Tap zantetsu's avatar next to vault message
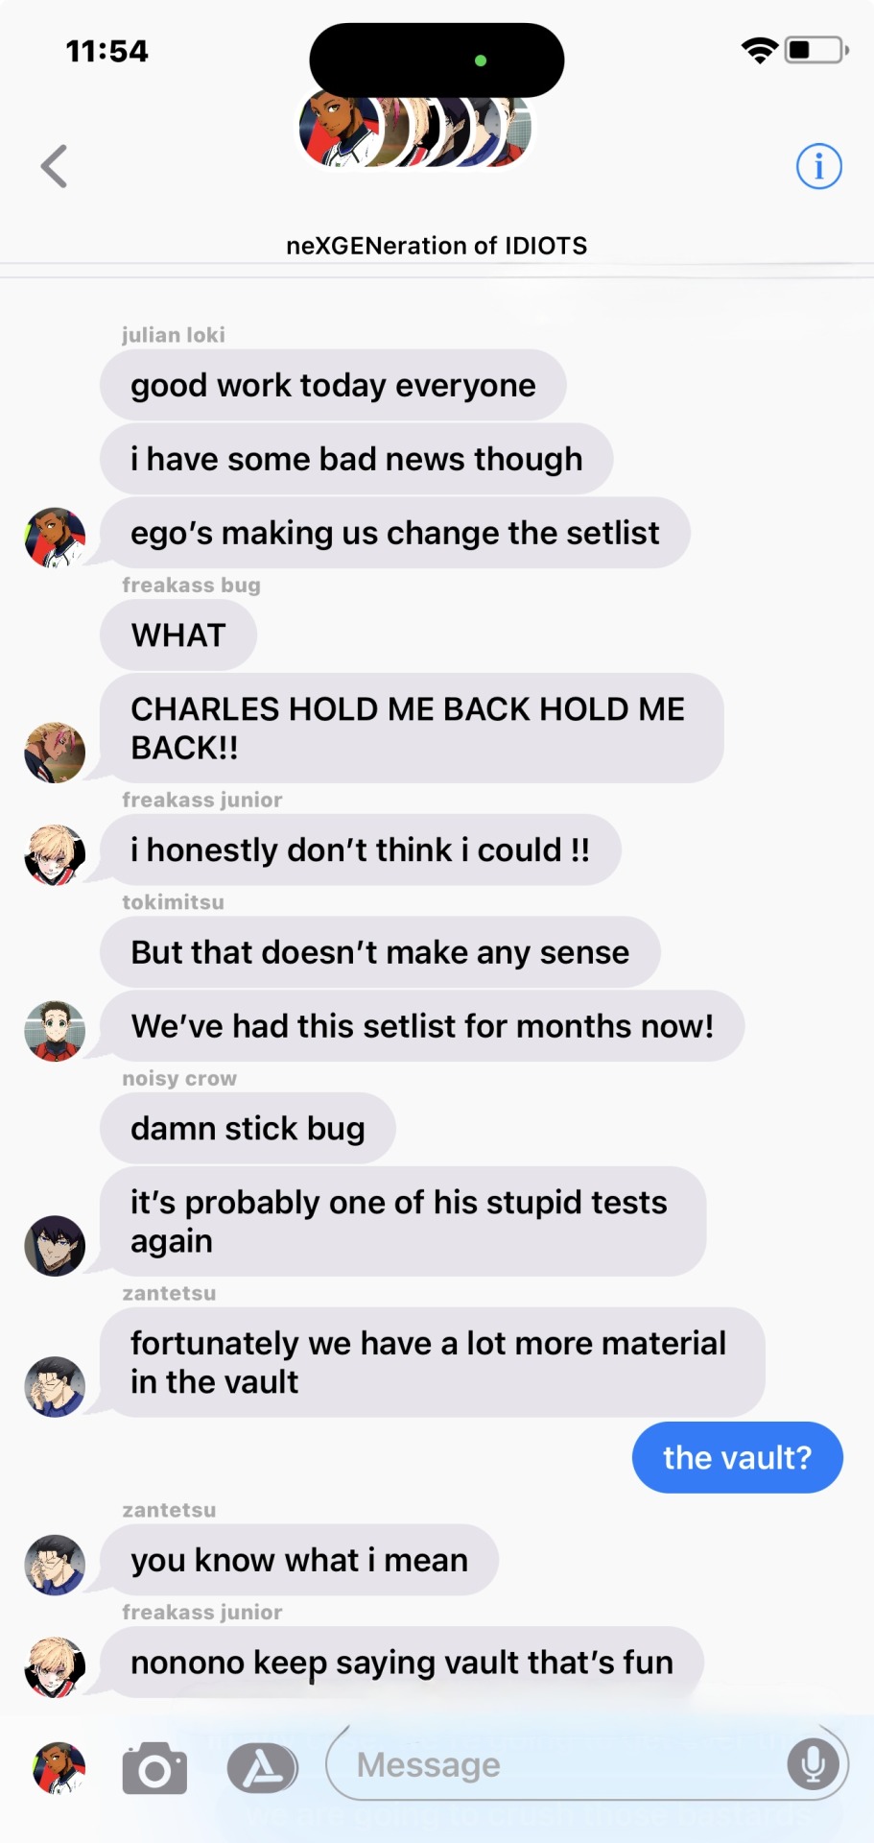This screenshot has height=1843, width=874. [x=55, y=1387]
